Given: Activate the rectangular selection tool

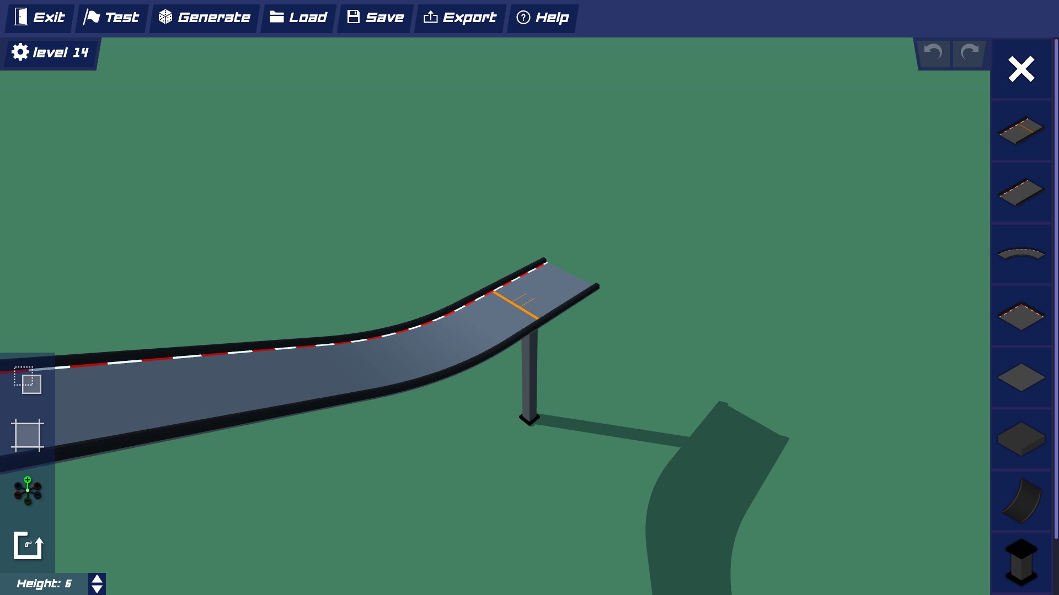Looking at the screenshot, I should (x=28, y=435).
